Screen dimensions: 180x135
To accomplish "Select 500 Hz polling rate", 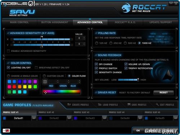I will coord(125,43).
